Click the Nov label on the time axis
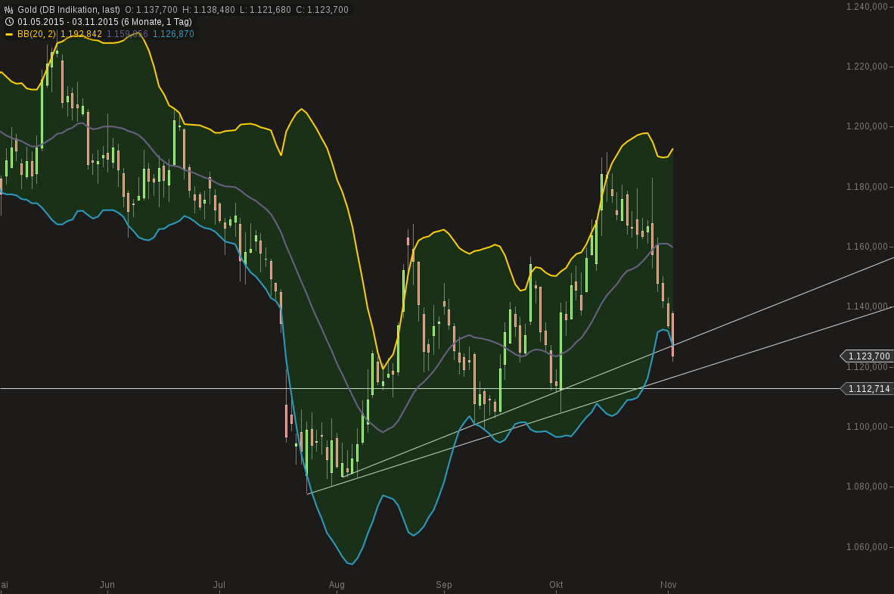 click(x=668, y=585)
